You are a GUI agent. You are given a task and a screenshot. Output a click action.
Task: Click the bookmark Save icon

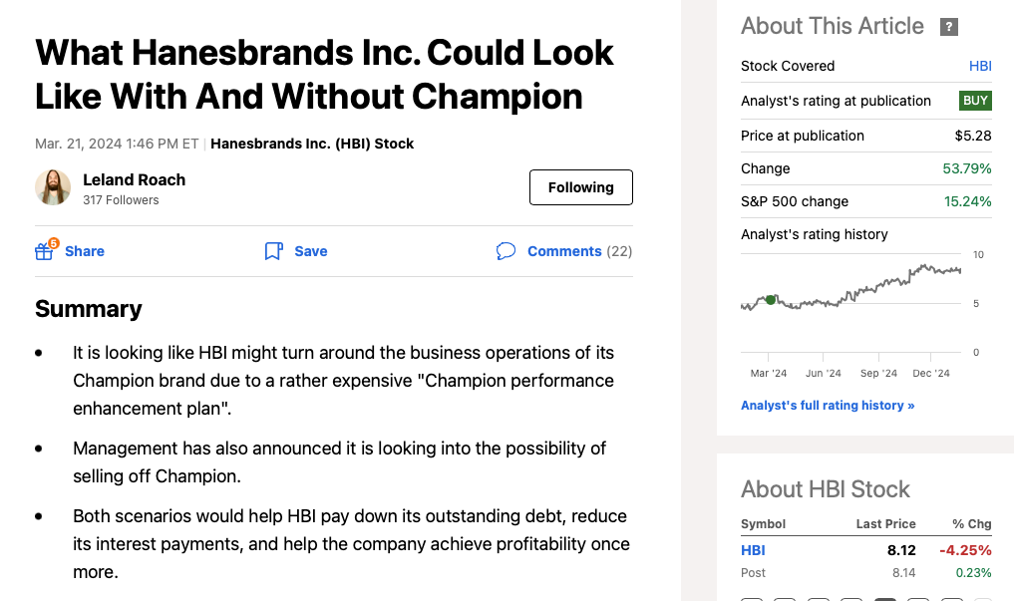click(273, 251)
